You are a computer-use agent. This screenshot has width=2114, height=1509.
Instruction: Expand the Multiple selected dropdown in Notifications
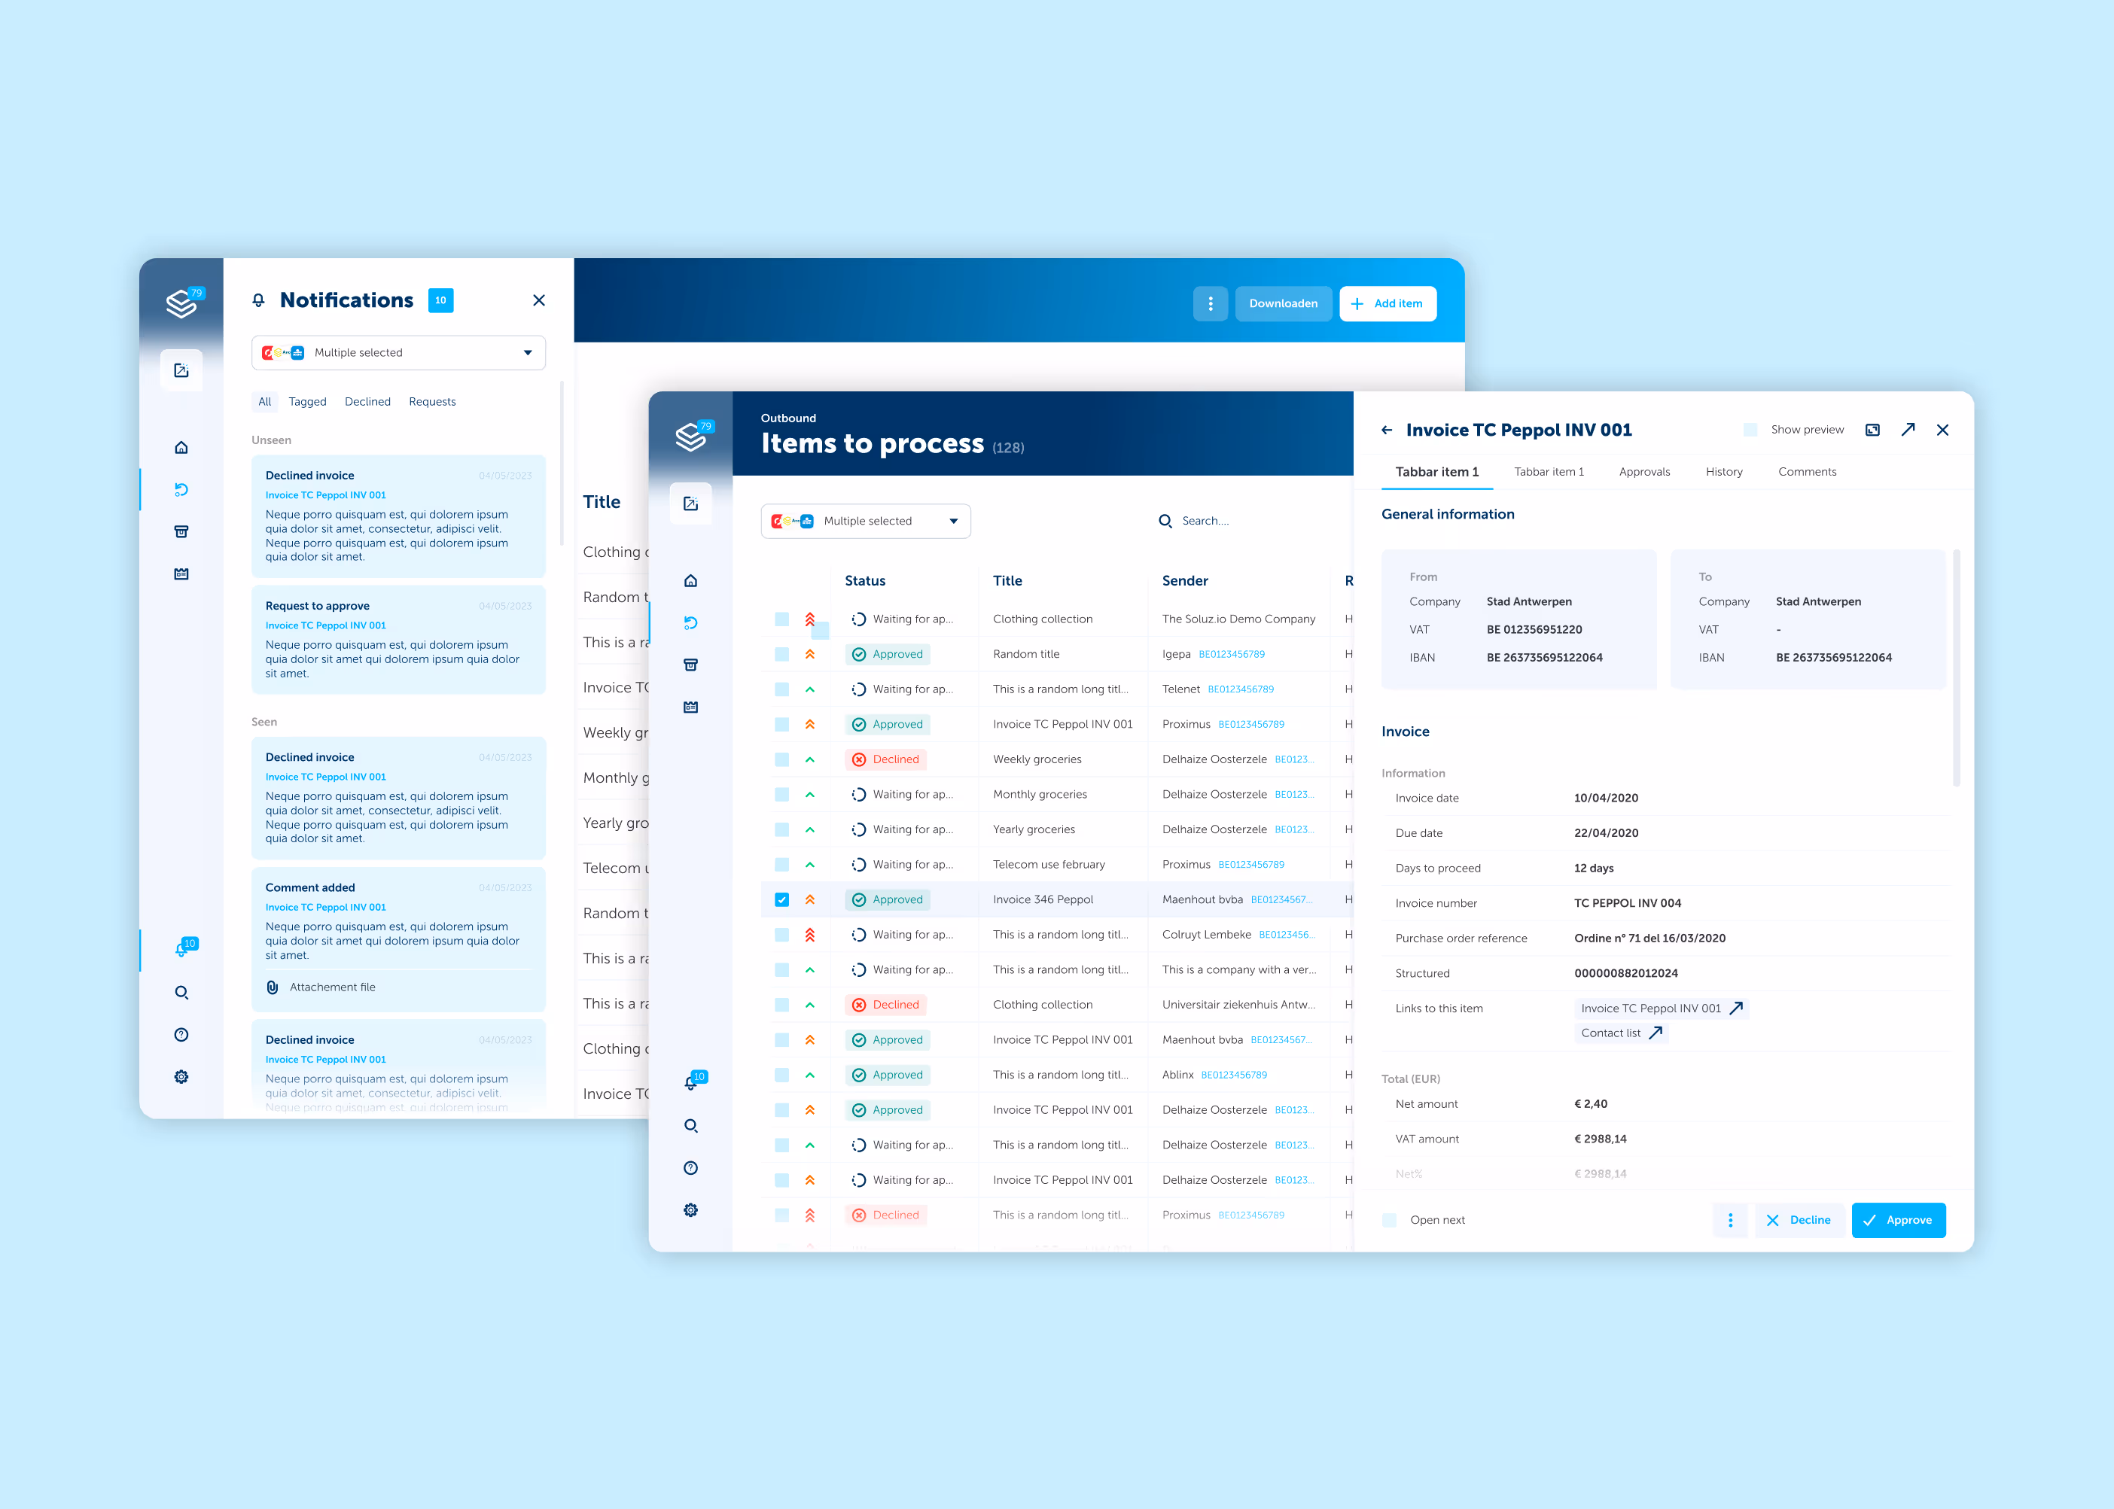coord(399,353)
